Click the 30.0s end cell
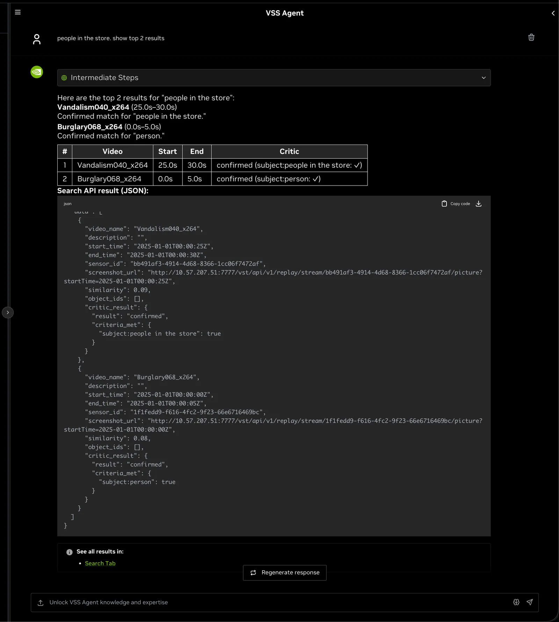The image size is (559, 622). [197, 165]
